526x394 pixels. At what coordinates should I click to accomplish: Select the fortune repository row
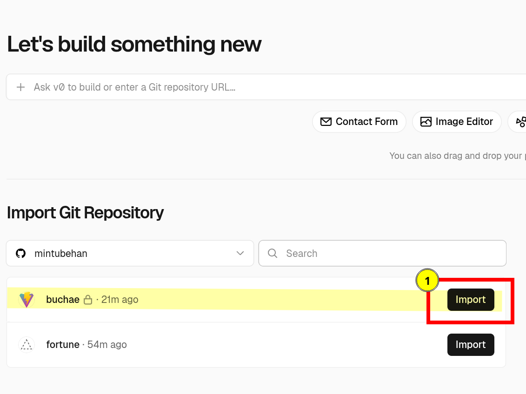click(x=256, y=344)
